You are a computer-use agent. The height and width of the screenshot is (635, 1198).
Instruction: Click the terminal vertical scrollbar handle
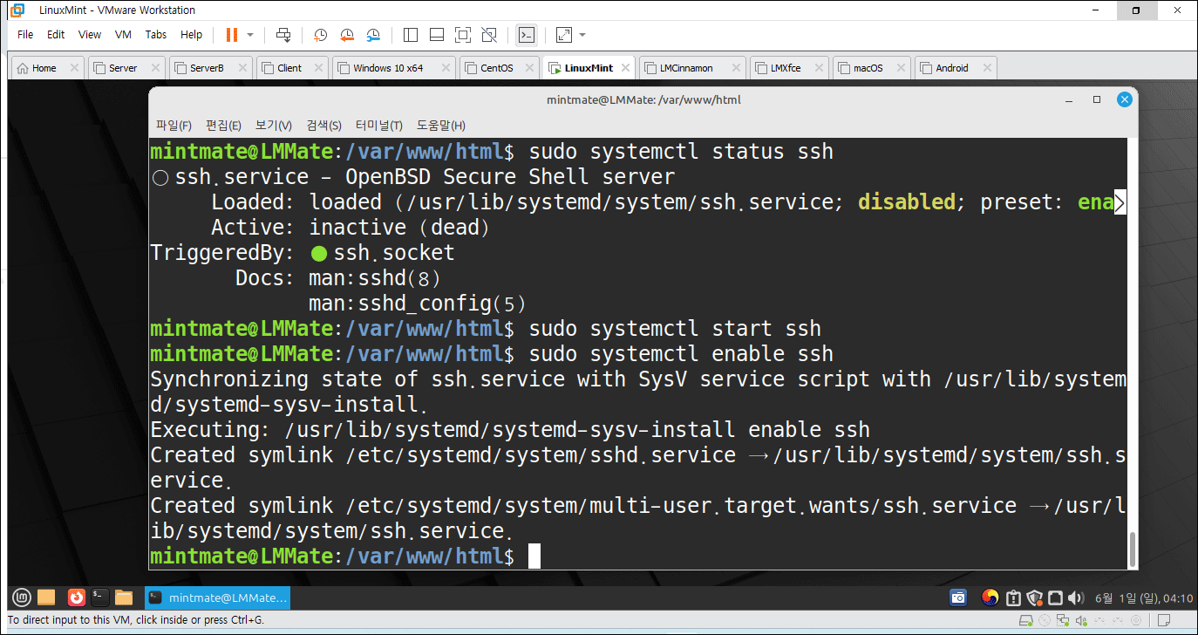1133,549
